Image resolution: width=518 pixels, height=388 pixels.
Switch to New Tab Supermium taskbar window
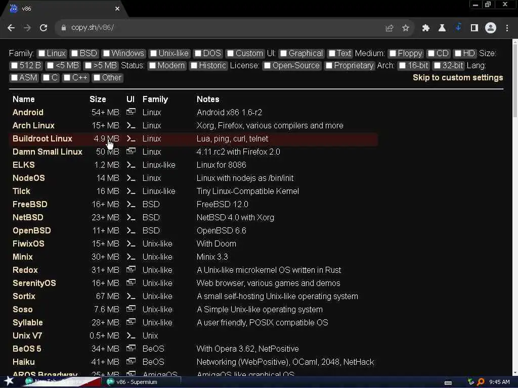pyautogui.click(x=61, y=382)
